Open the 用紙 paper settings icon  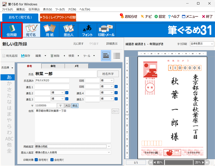49,31
